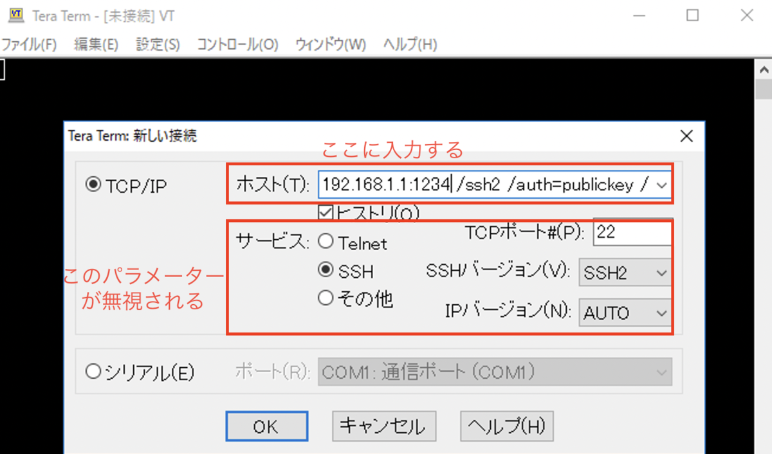Select the TCP/IP radio button
The image size is (772, 454).
click(94, 185)
